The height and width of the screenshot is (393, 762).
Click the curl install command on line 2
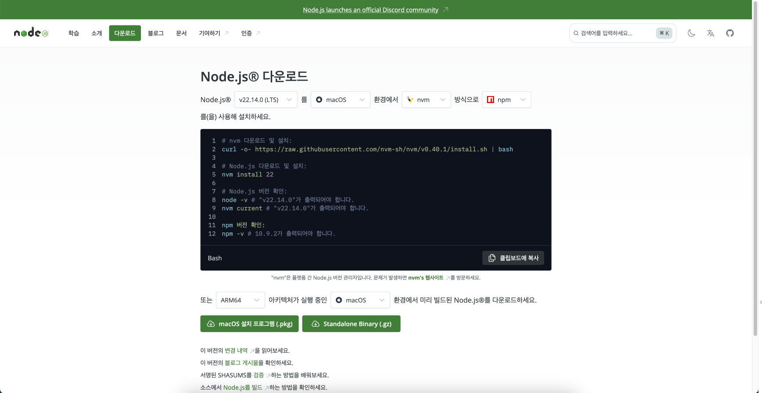[x=367, y=149]
